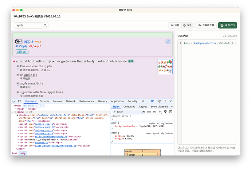Show more DevTools tabs chevron
The height and width of the screenshot is (170, 251).
pos(143,101)
